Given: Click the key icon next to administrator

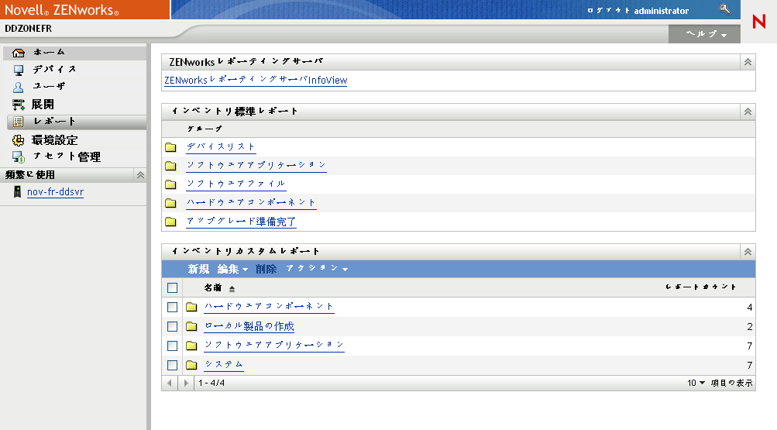Looking at the screenshot, I should point(725,9).
